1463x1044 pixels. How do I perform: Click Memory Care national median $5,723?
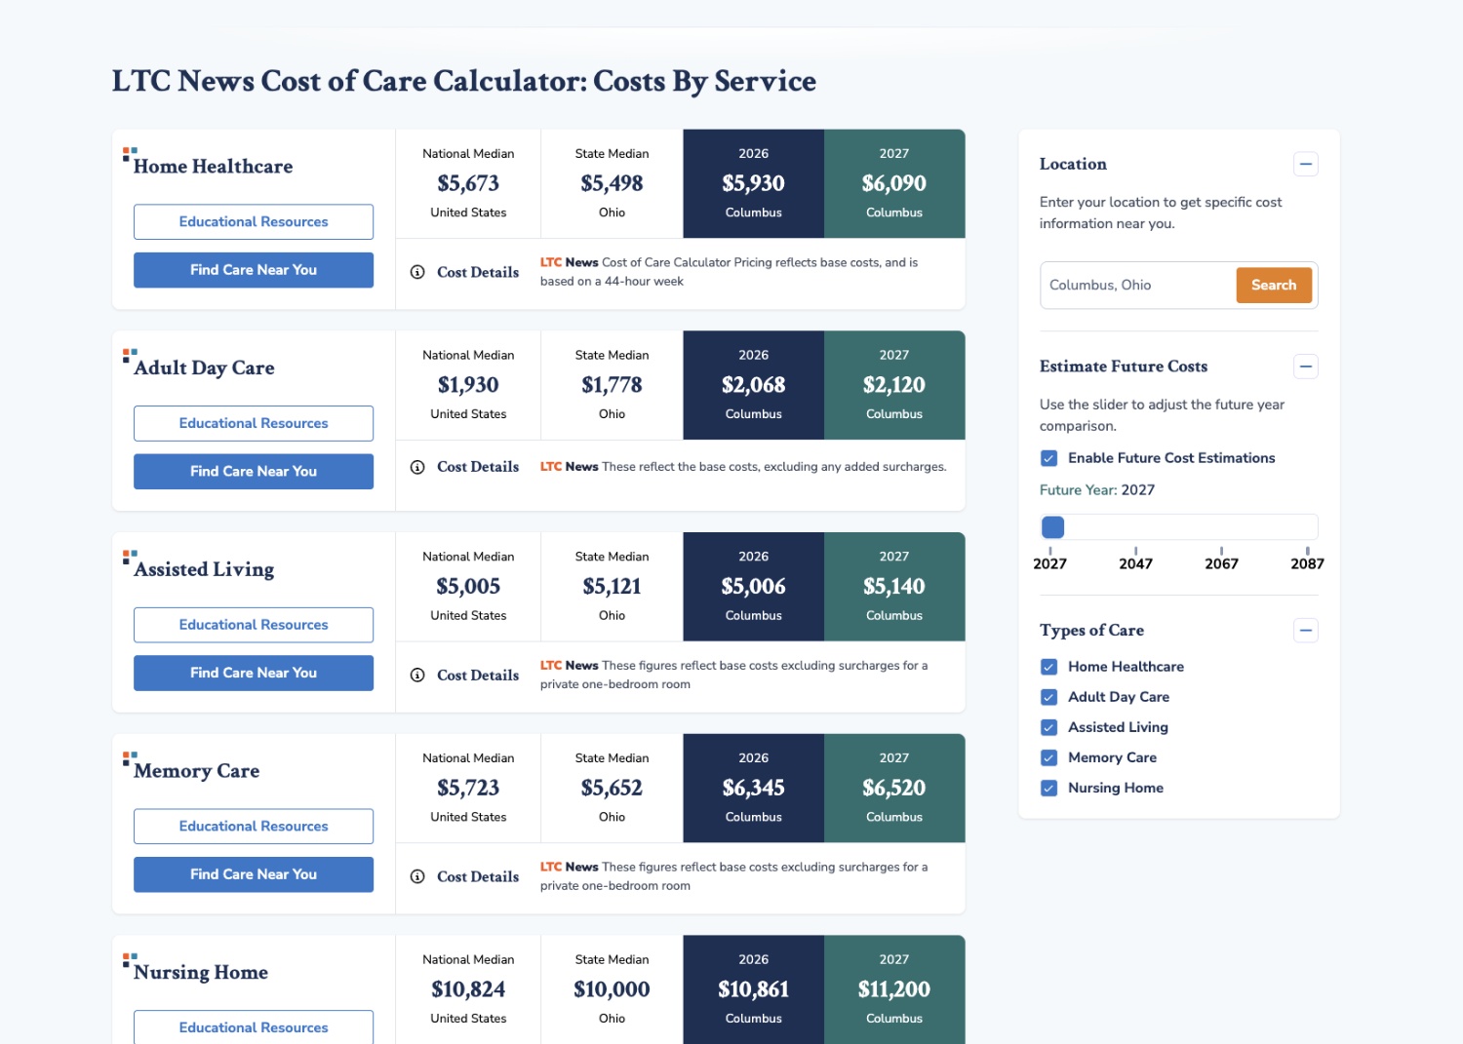click(x=468, y=788)
